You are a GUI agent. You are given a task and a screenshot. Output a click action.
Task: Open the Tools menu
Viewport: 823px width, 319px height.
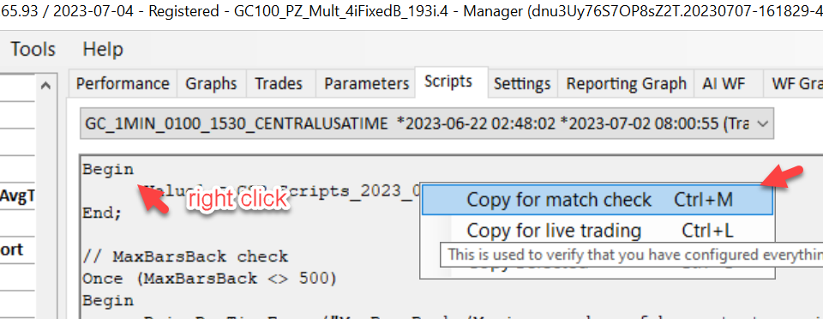coord(33,50)
